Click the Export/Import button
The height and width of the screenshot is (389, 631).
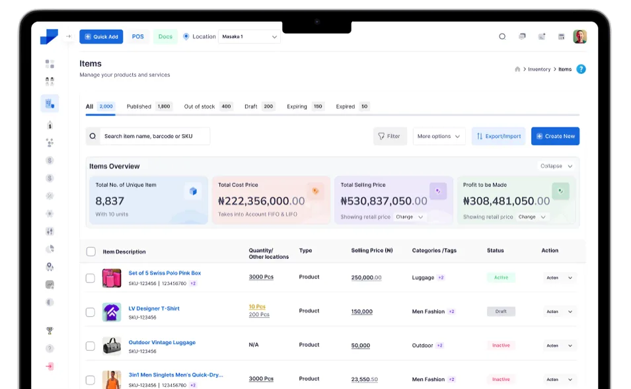click(x=499, y=136)
